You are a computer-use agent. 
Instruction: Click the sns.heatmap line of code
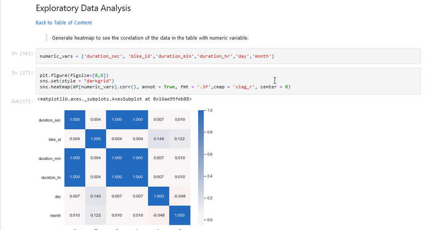[165, 86]
